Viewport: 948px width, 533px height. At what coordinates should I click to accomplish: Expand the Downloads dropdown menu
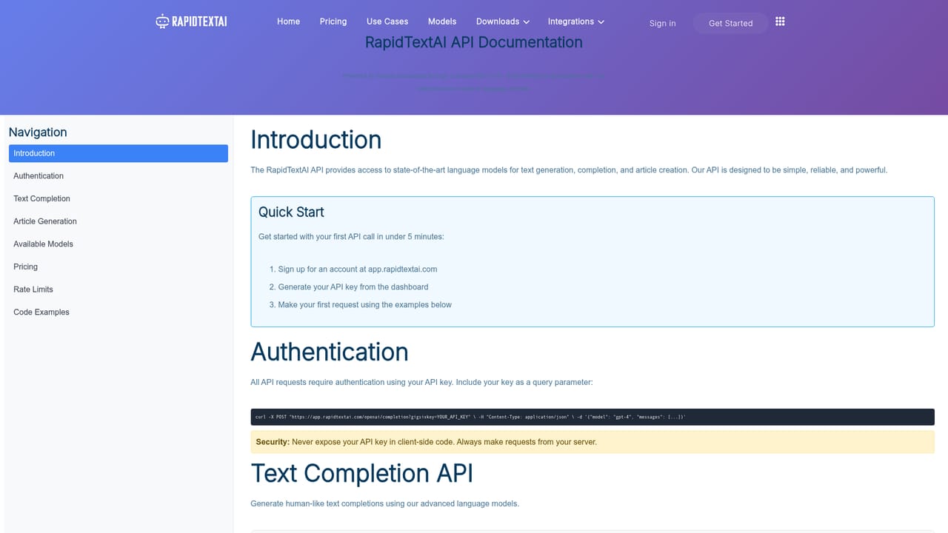pos(503,21)
